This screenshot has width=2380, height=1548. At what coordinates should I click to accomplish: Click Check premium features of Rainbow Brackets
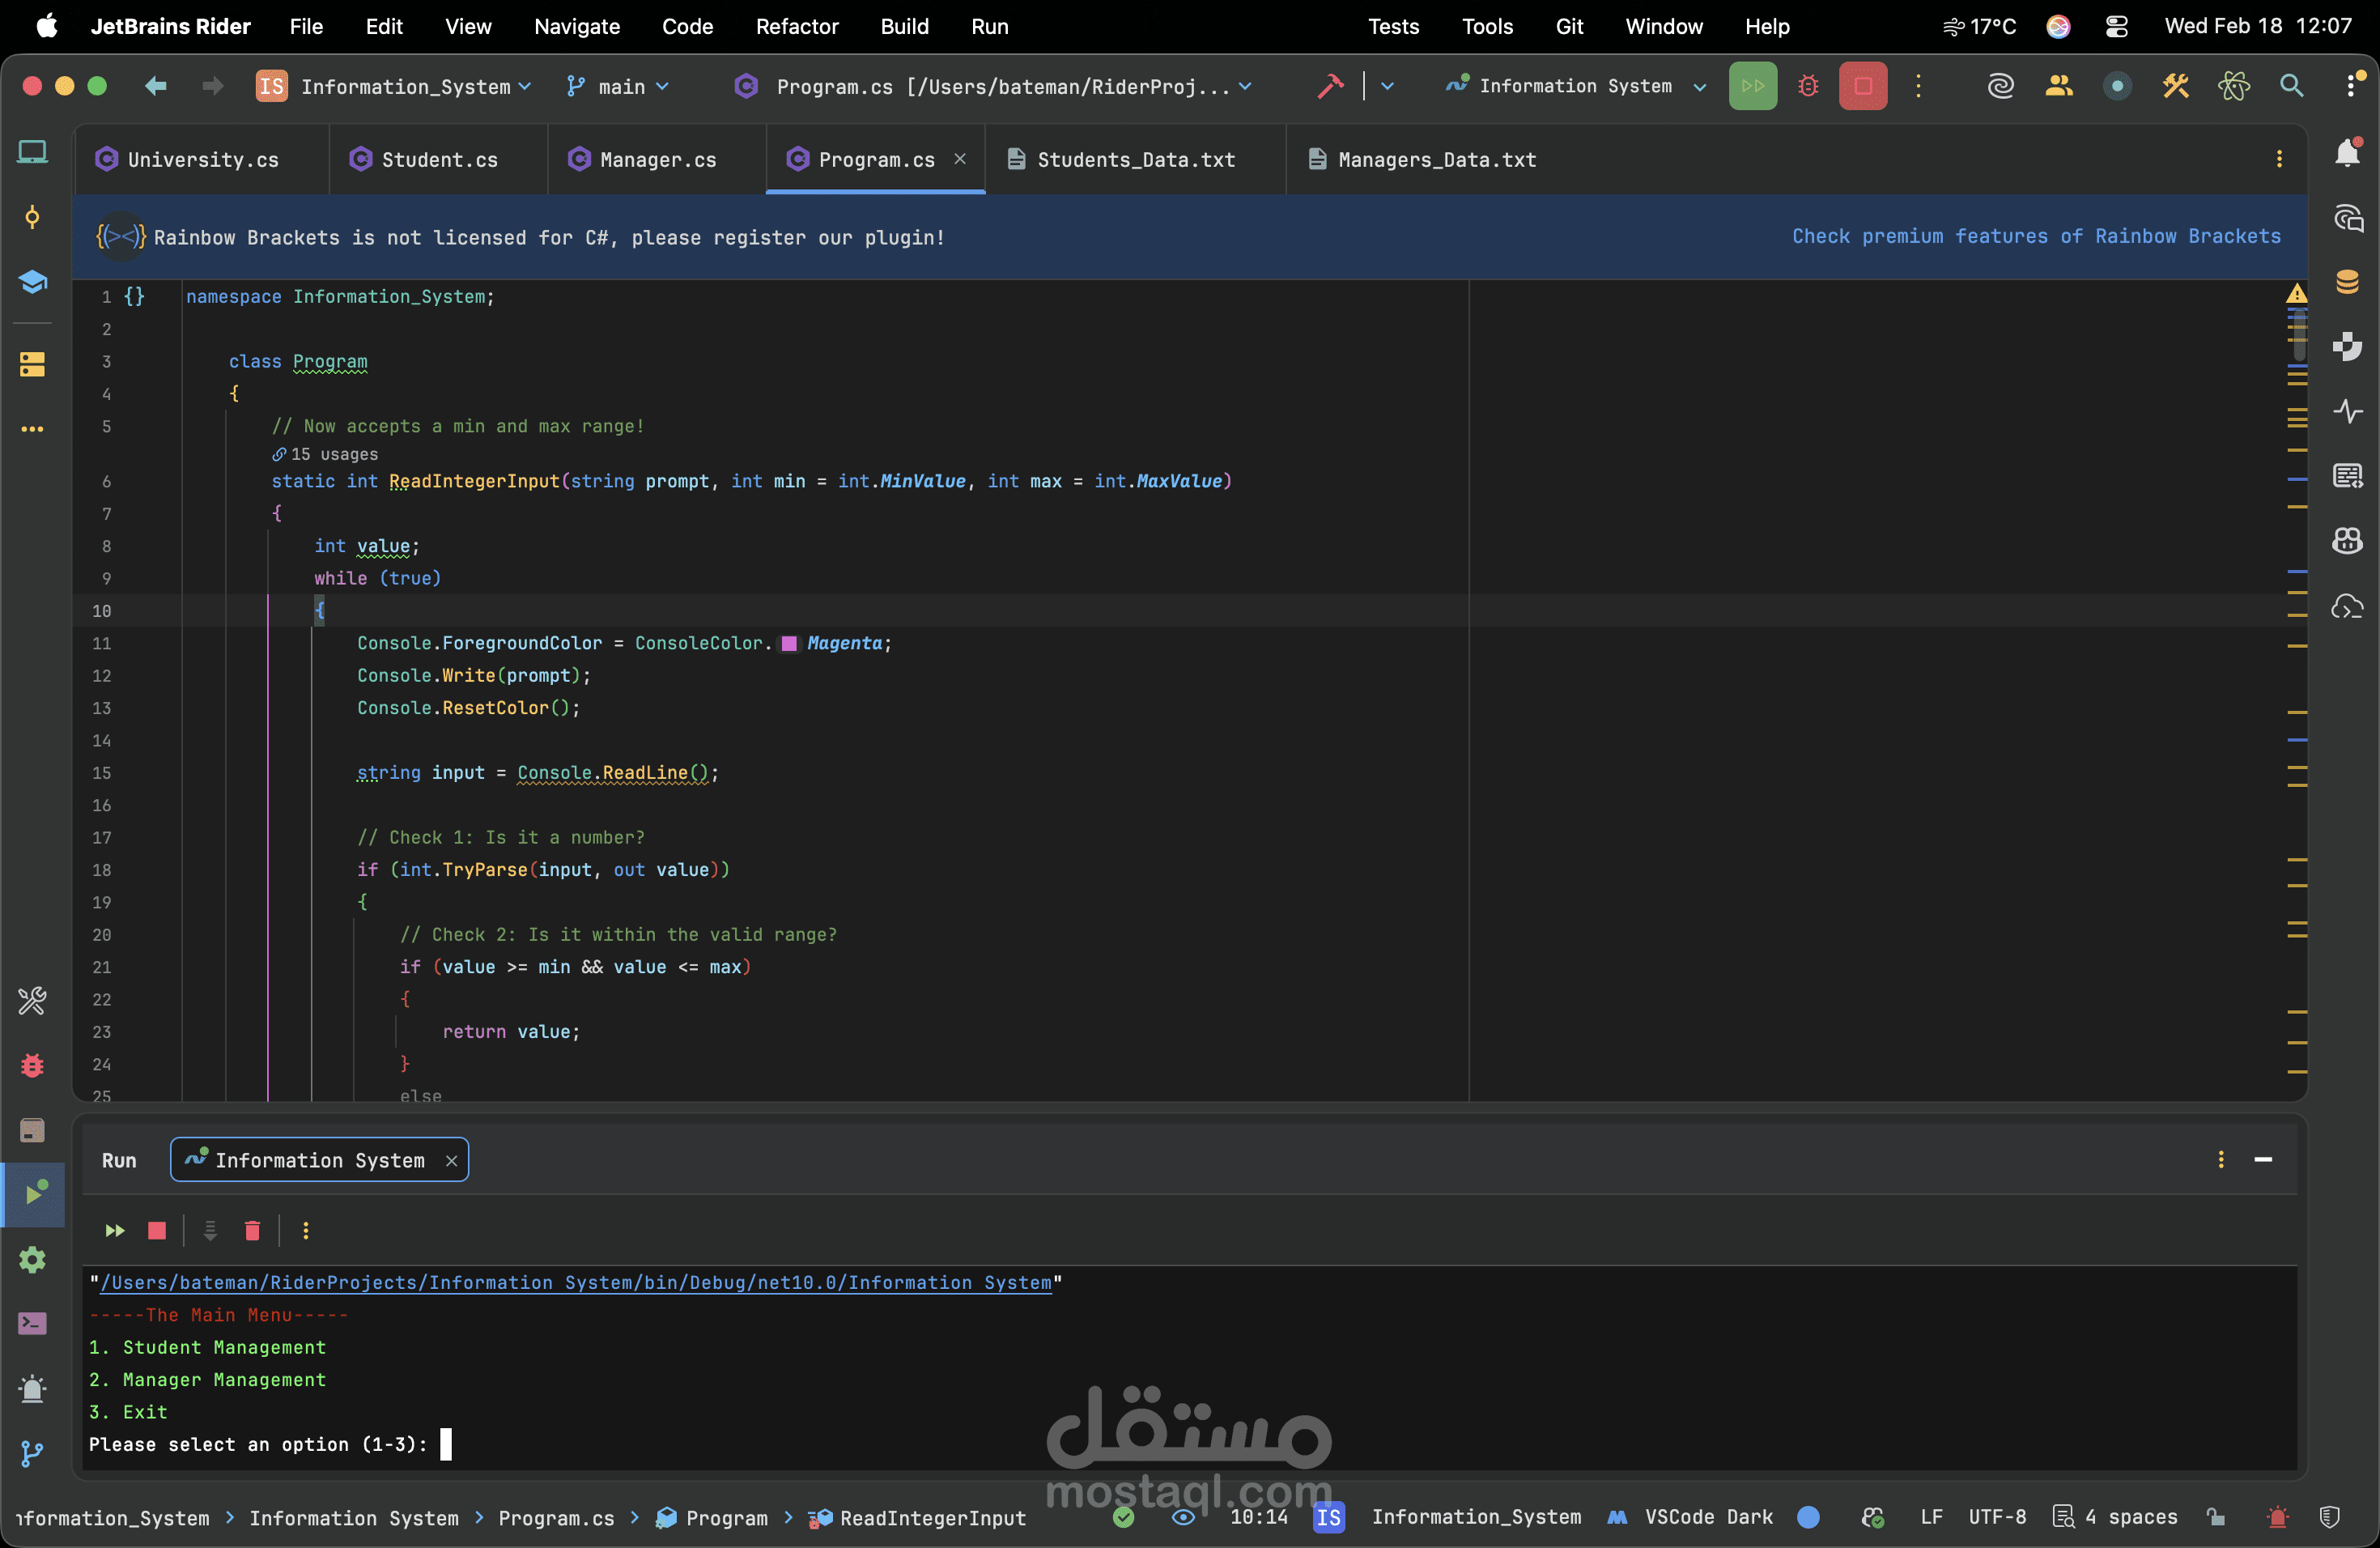click(x=2035, y=236)
